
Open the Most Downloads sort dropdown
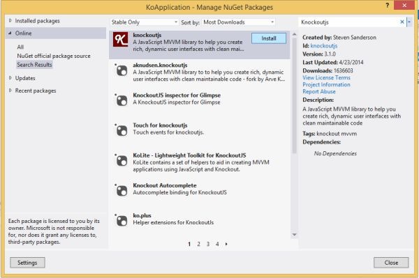tap(239, 22)
